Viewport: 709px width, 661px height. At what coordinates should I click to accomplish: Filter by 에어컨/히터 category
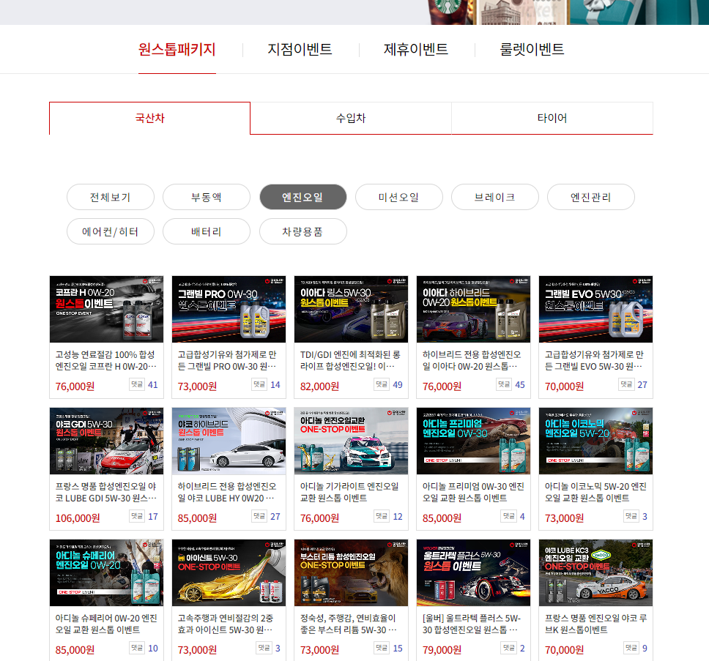pyautogui.click(x=111, y=231)
